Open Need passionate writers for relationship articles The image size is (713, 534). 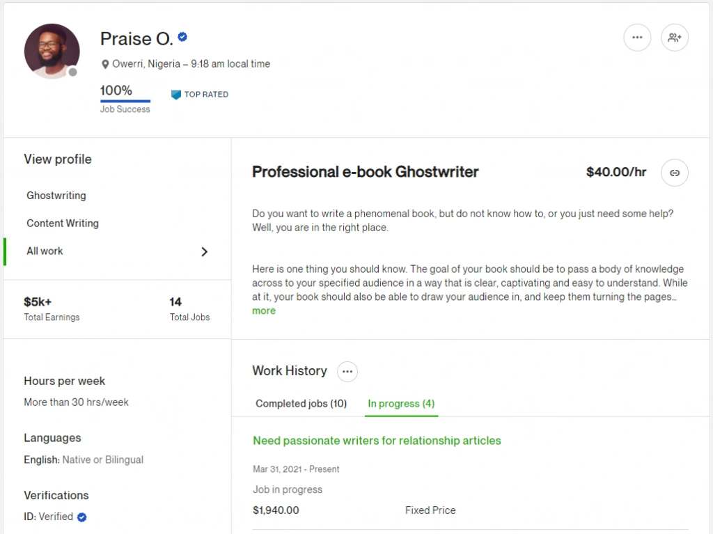[x=377, y=441]
